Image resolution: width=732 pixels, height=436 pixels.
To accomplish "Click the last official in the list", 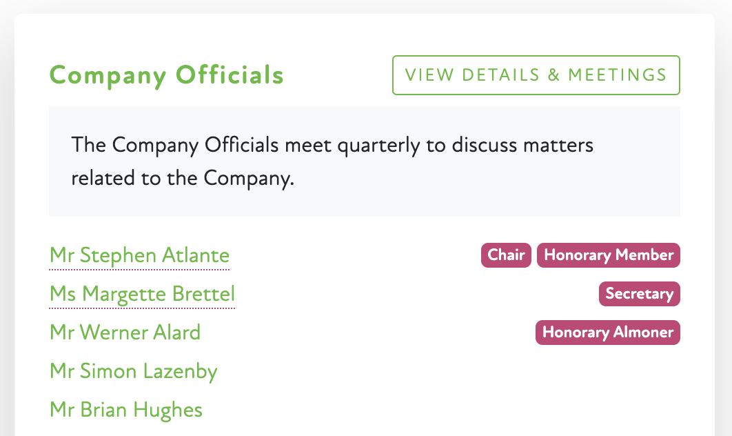I will click(x=126, y=410).
